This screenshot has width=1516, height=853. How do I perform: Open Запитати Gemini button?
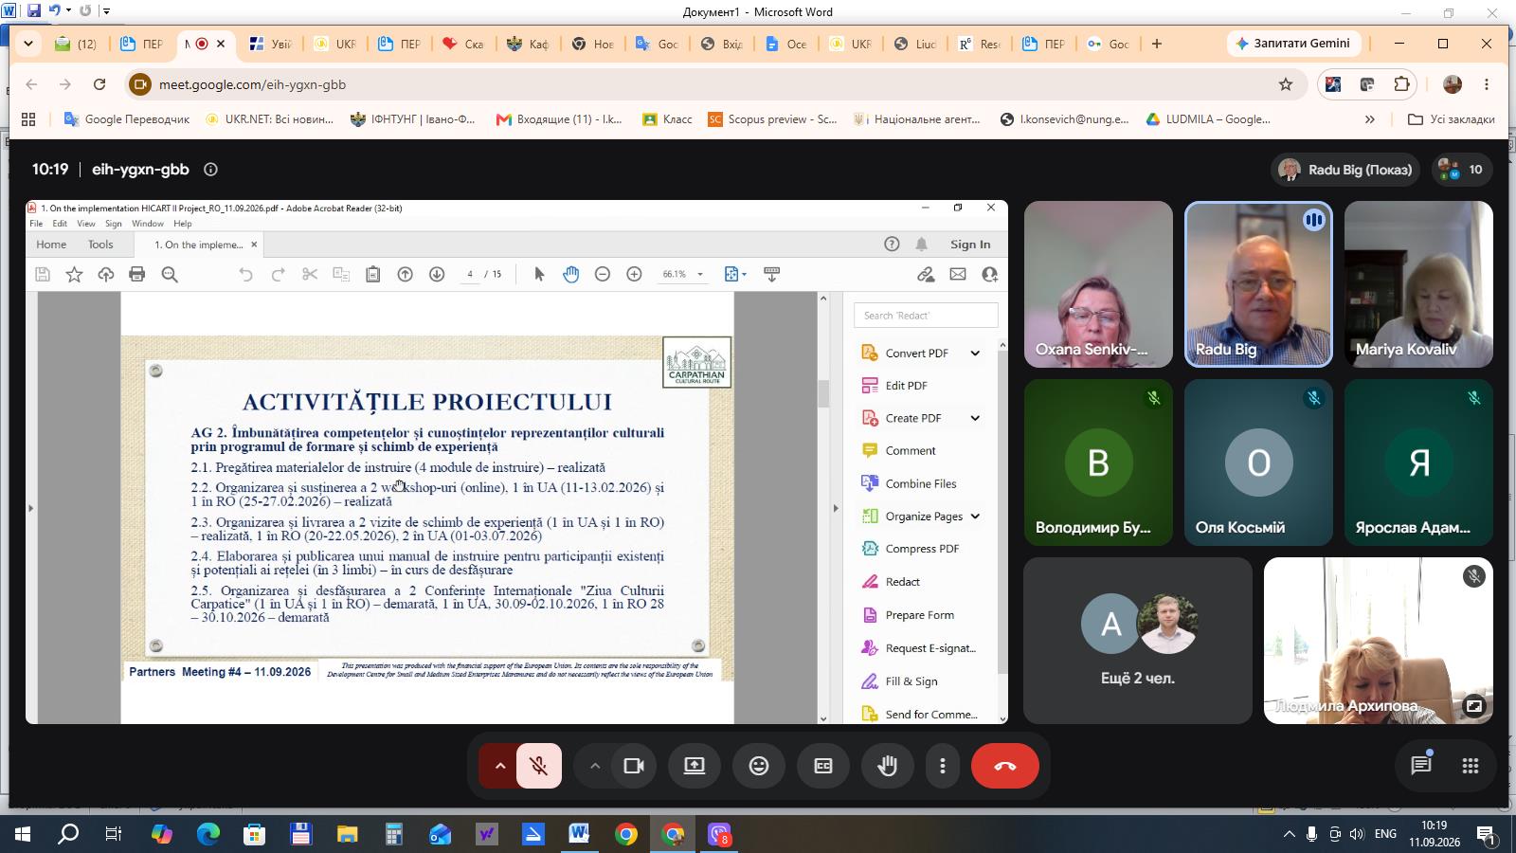(x=1294, y=44)
